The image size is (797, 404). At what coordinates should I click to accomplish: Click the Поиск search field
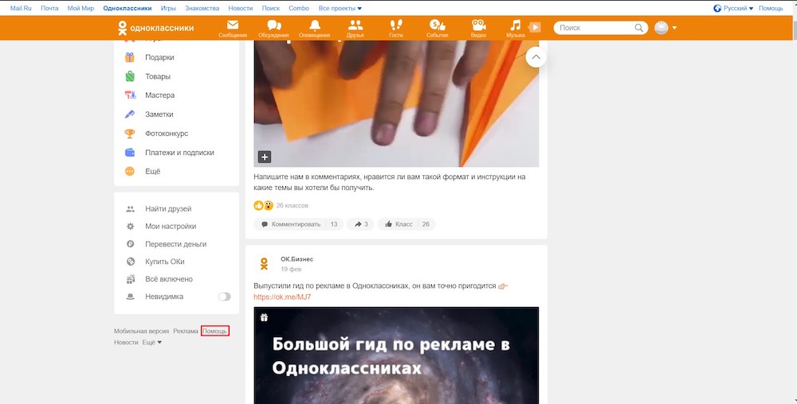click(x=596, y=28)
